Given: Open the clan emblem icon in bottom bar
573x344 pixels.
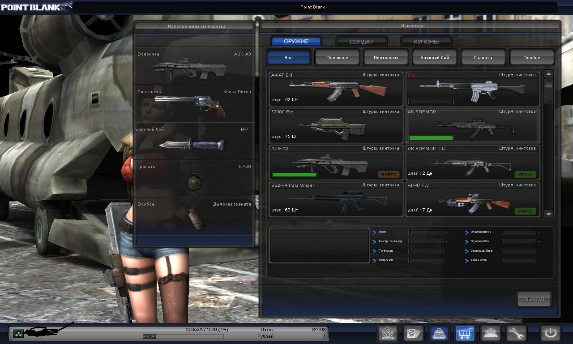Looking at the screenshot, I should [388, 333].
